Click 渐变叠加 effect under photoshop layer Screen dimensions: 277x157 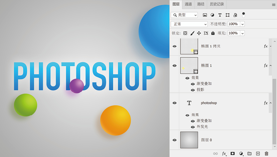point(204,121)
